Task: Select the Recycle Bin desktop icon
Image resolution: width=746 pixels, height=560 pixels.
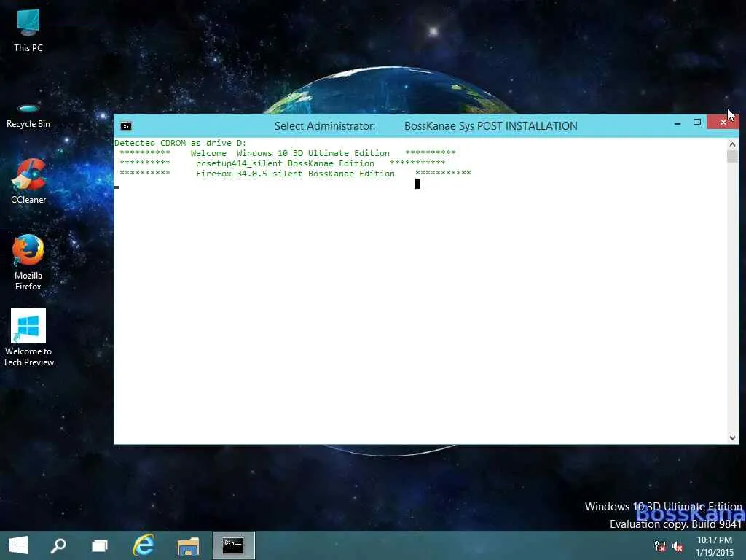Action: 28,116
